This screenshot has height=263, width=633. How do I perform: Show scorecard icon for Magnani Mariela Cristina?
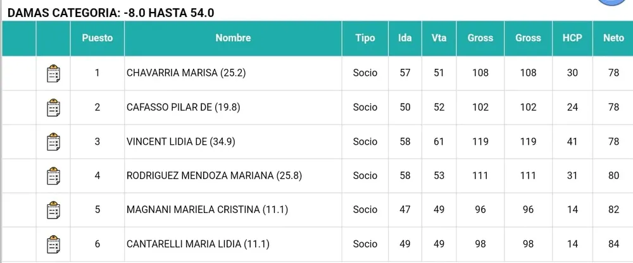(54, 210)
